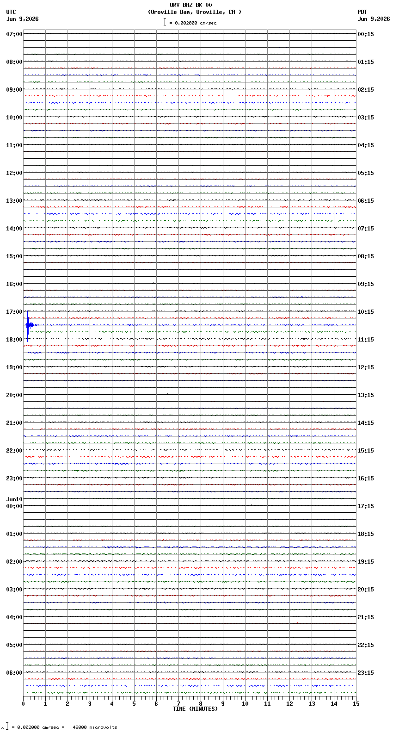Click the '(Oroville Dam, Oroville, CA )' subtitle

pyautogui.click(x=195, y=12)
